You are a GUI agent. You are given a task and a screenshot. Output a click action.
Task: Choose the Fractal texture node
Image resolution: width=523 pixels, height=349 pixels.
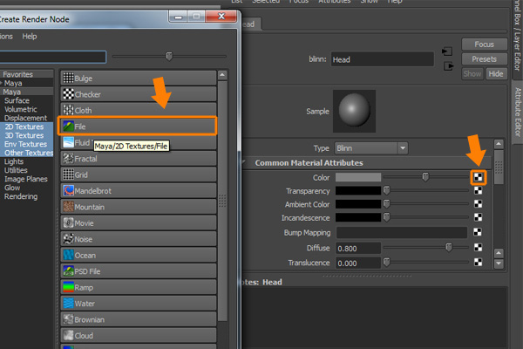[139, 159]
